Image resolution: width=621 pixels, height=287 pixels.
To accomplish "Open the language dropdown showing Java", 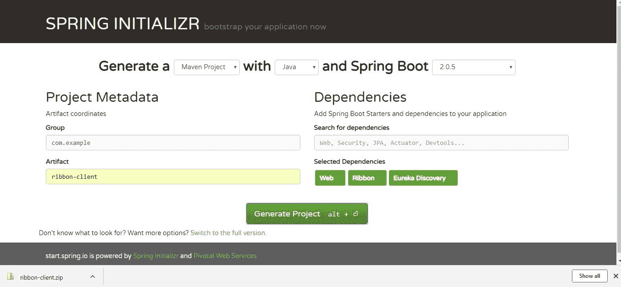I will (297, 67).
